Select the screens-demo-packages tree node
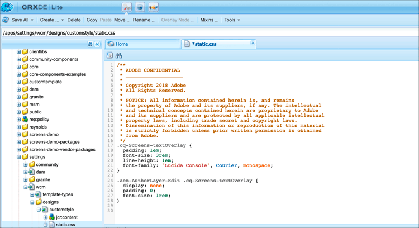The image size is (419, 228). 55,142
